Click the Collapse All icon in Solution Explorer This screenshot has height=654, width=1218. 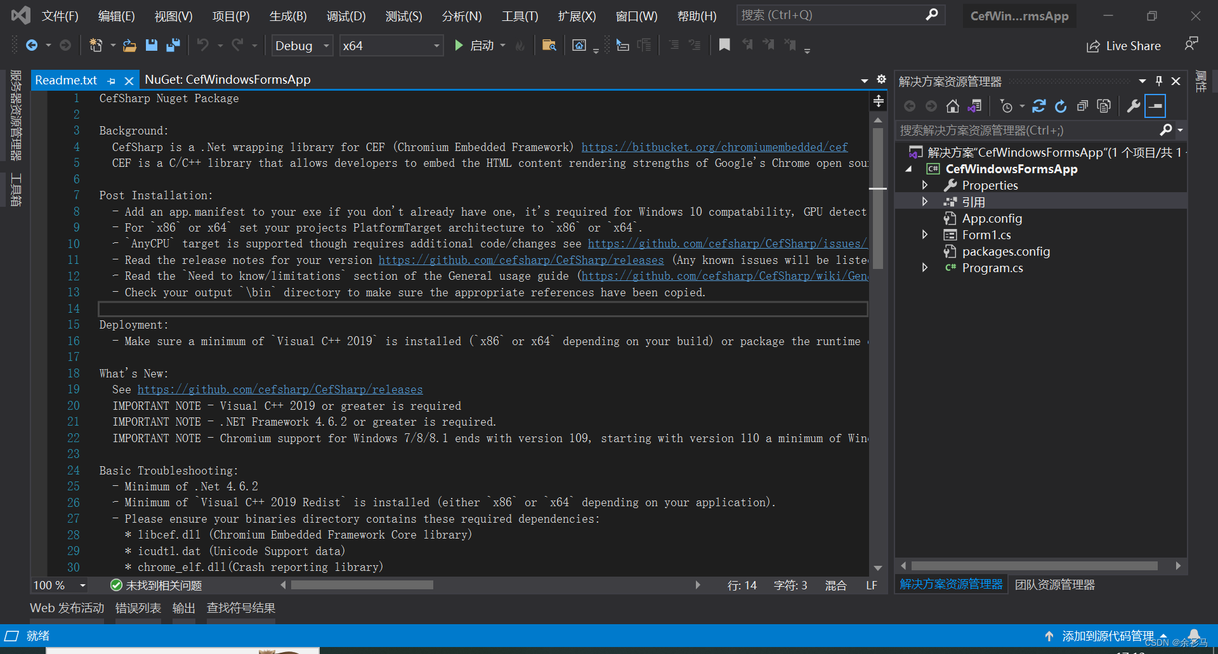pos(1083,106)
